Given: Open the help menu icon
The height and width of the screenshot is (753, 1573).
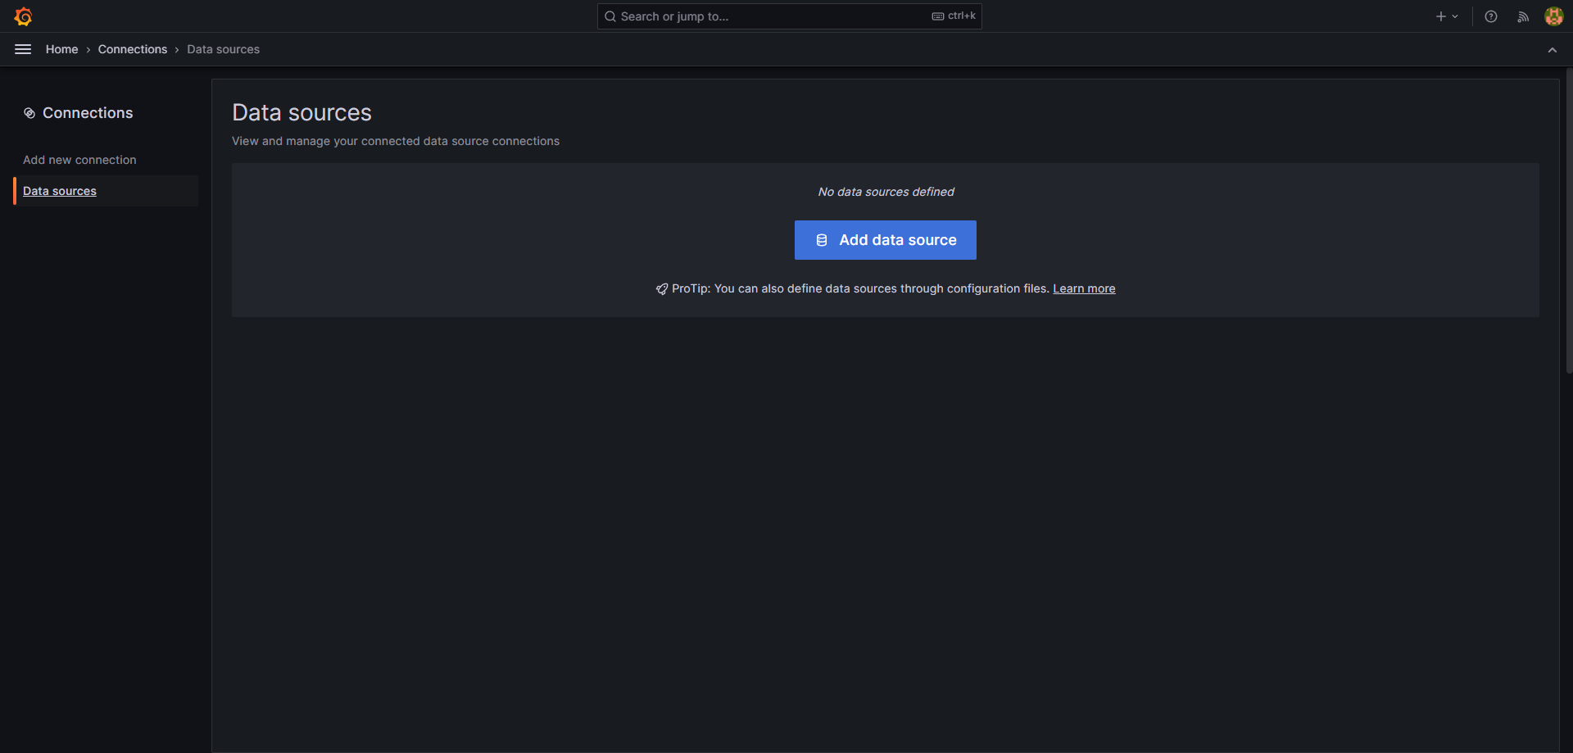Looking at the screenshot, I should (x=1491, y=16).
